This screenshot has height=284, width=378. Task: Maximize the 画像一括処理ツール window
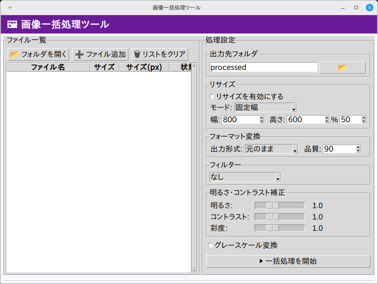pyautogui.click(x=356, y=8)
